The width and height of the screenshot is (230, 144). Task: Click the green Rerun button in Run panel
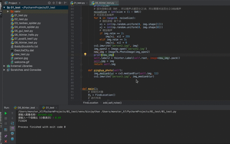6,113
